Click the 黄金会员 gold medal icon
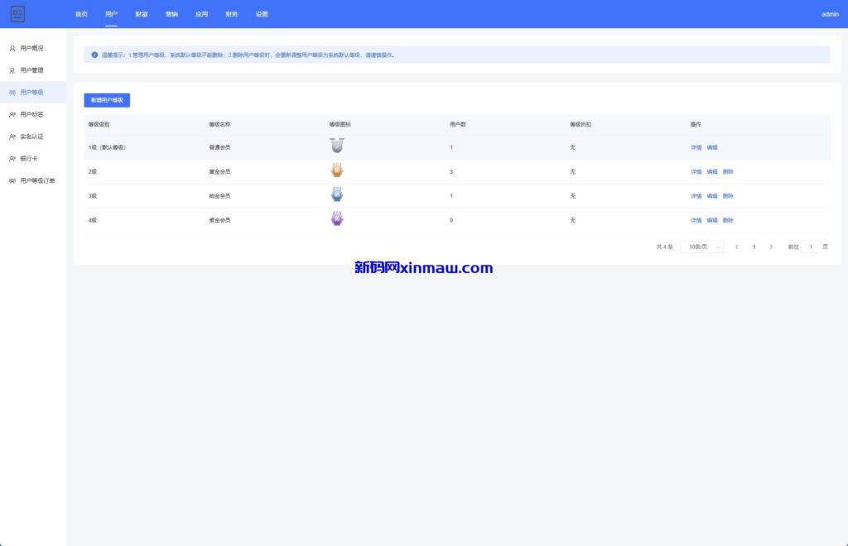 tap(337, 171)
